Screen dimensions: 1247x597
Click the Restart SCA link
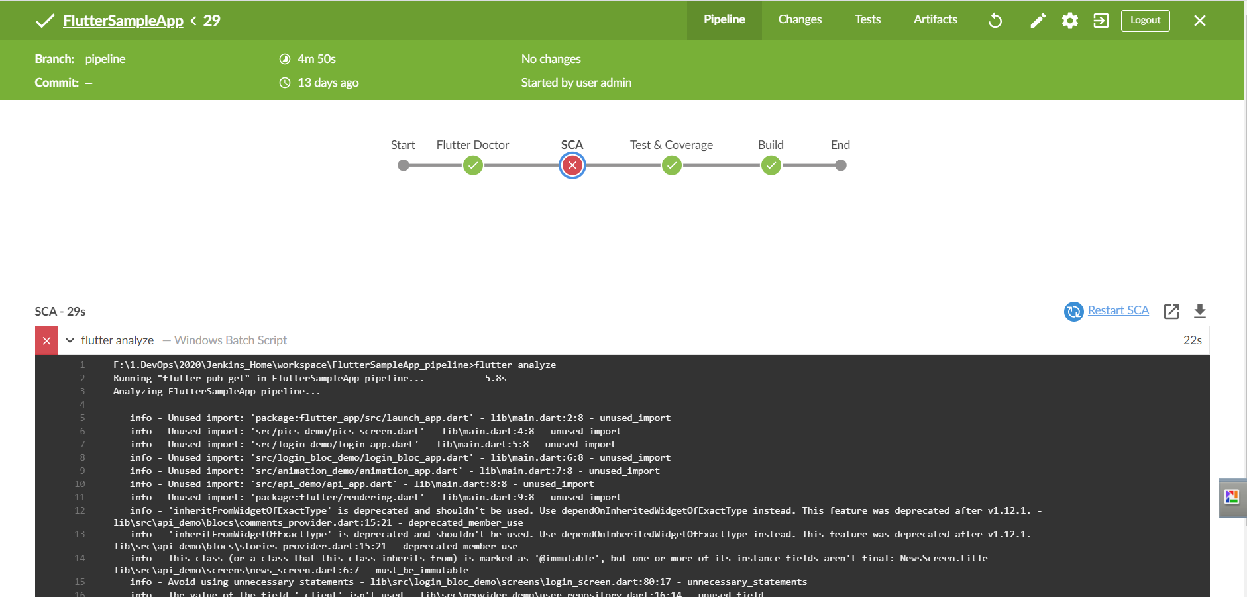pos(1118,310)
